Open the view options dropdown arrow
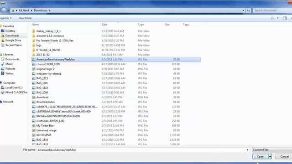Image resolution: width=292 pixels, height=164 pixels. pyautogui.click(x=277, y=18)
